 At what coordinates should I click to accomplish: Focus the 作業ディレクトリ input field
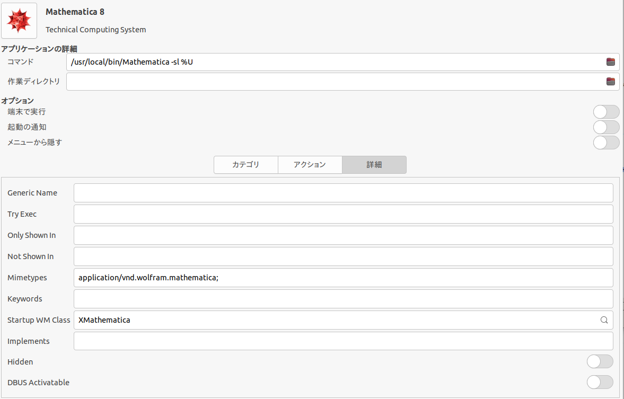point(343,82)
